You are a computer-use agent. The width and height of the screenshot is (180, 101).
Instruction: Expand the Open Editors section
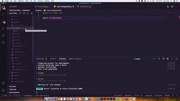(15, 10)
